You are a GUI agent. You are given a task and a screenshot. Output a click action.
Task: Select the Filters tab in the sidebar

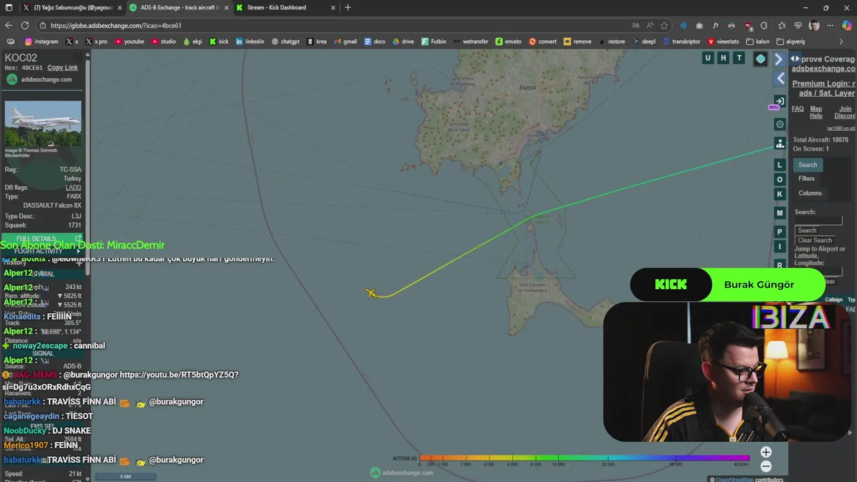[x=807, y=179]
